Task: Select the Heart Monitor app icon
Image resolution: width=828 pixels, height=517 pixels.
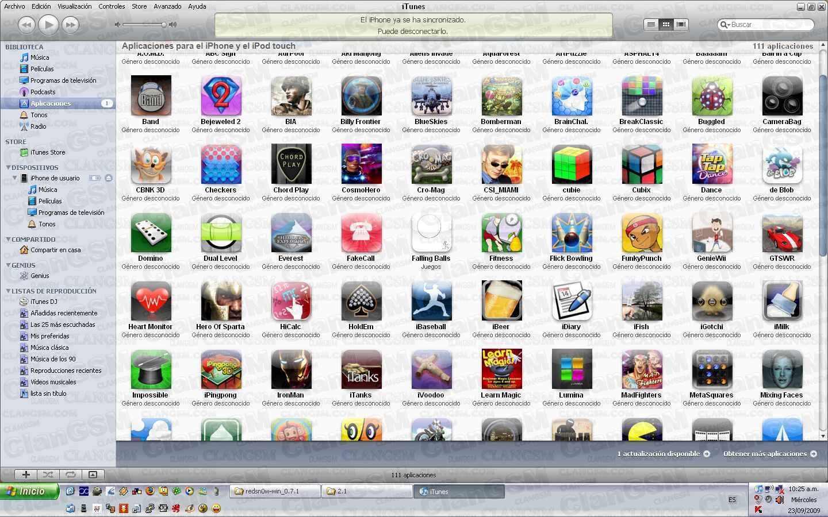Action: 151,301
